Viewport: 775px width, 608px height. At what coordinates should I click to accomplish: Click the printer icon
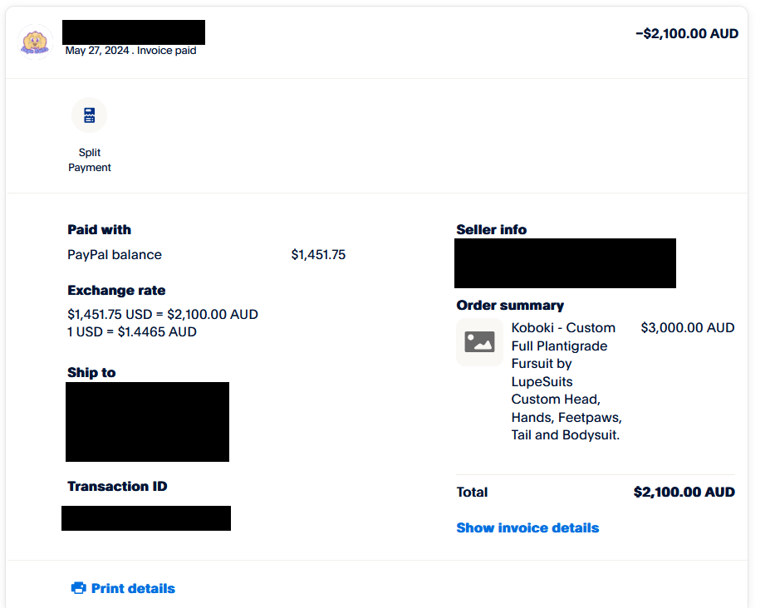point(79,588)
